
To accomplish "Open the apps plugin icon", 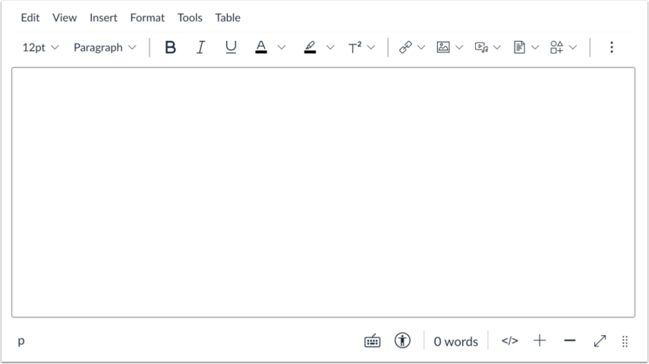I will (557, 48).
